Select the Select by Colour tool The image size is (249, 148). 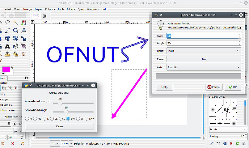24,22
